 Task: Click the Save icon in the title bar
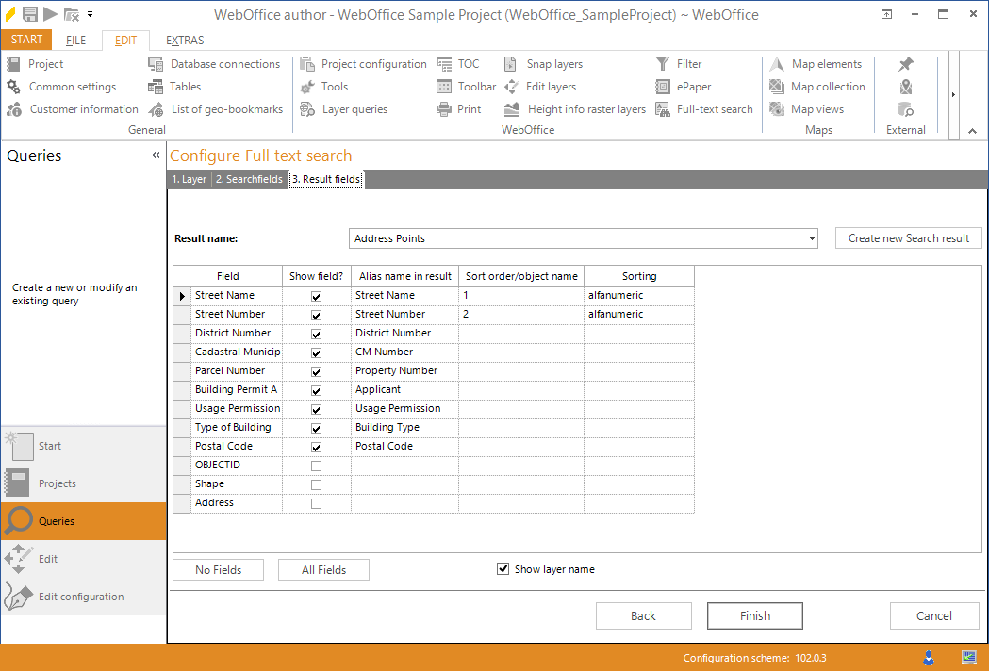click(x=29, y=14)
